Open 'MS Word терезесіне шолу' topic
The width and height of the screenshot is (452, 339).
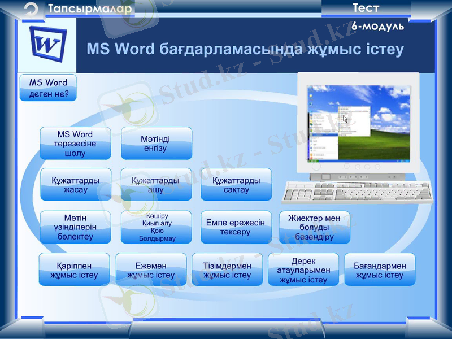[x=75, y=144]
